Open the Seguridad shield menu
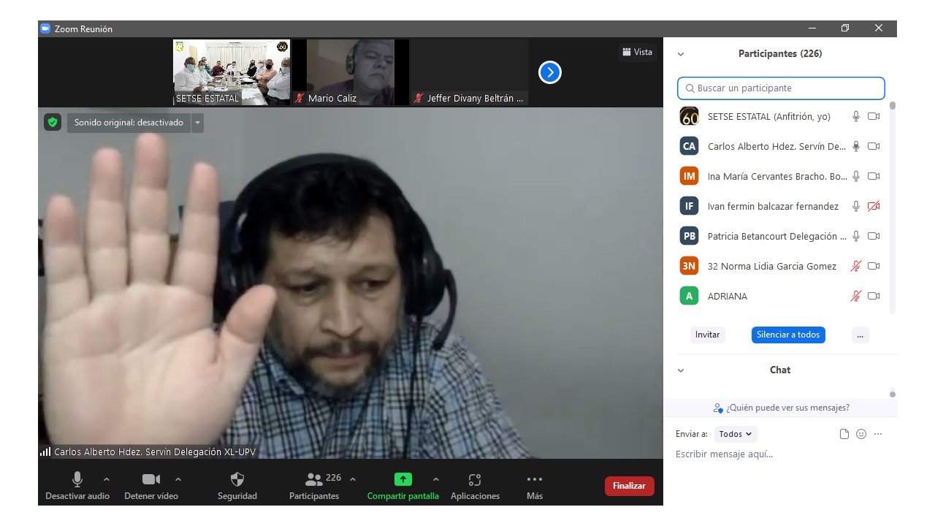The height and width of the screenshot is (526, 935). 237,487
